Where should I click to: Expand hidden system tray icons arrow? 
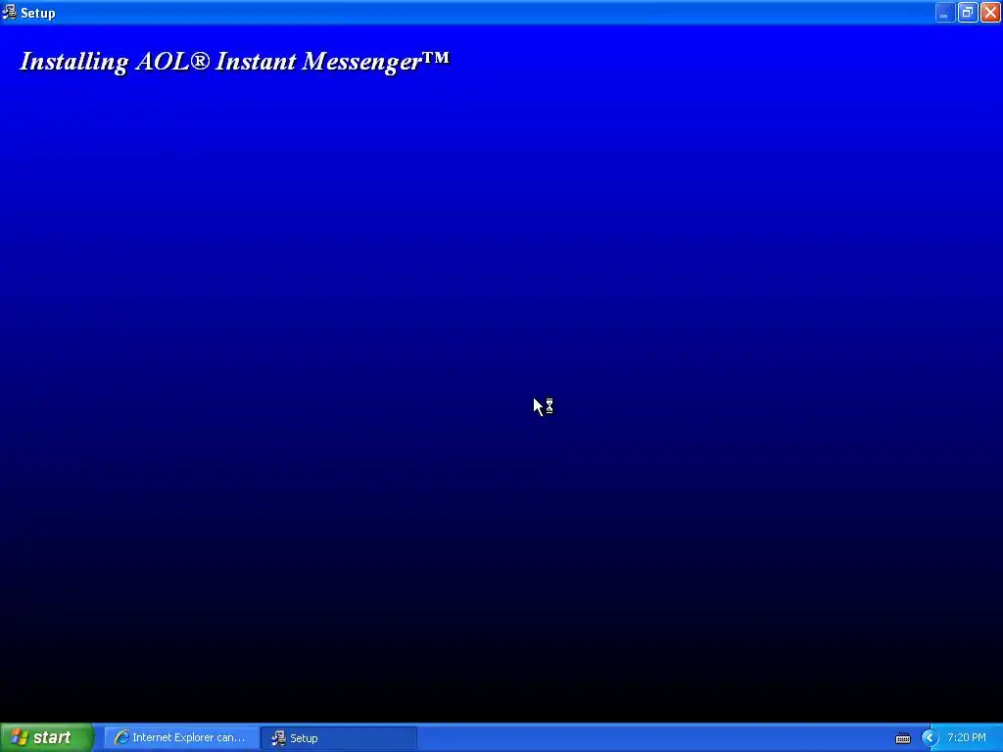point(930,738)
